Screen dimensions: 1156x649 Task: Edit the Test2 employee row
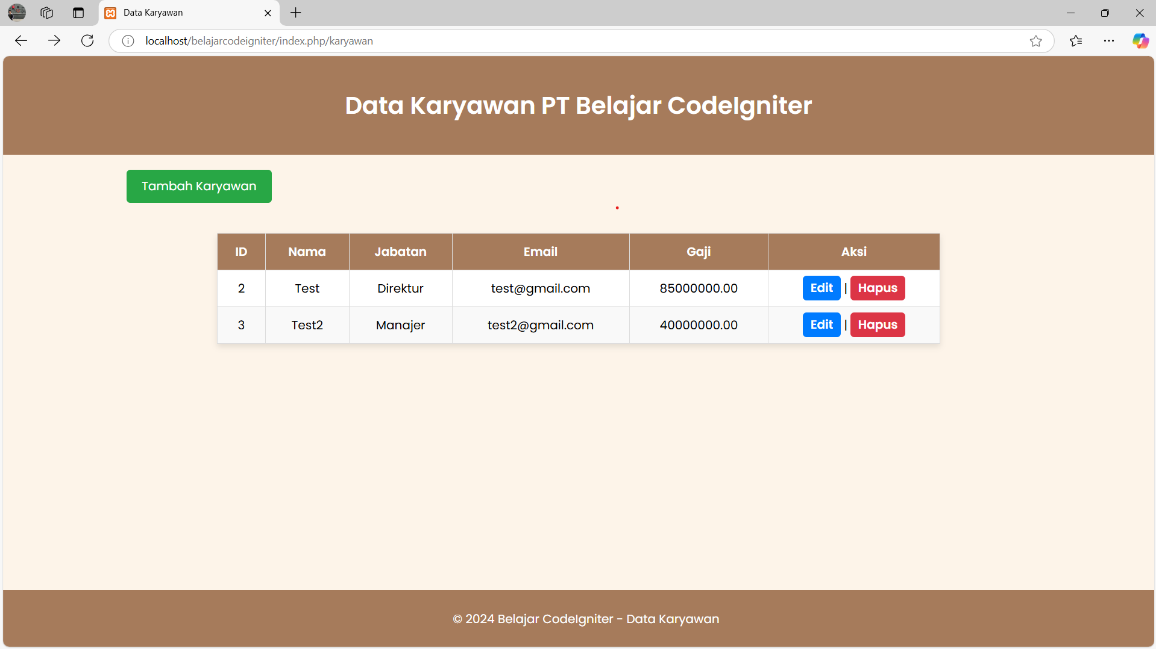coord(821,324)
